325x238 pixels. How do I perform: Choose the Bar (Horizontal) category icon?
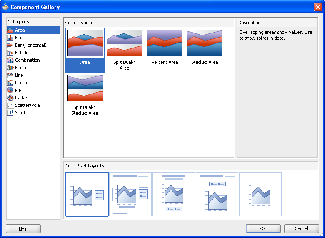pyautogui.click(x=10, y=45)
